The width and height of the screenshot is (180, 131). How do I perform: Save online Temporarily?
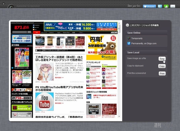137,38
